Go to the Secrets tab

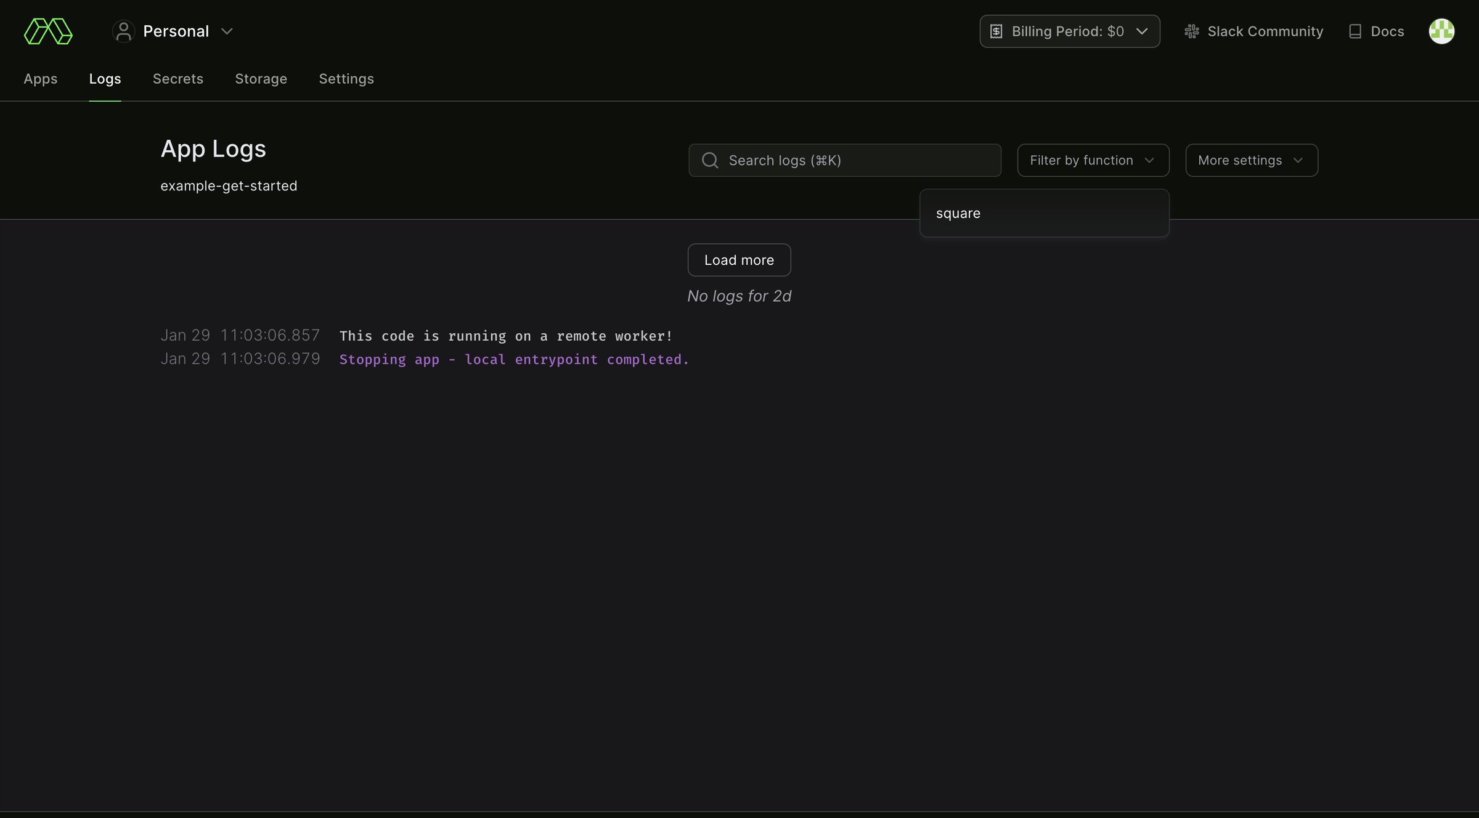pyautogui.click(x=178, y=79)
